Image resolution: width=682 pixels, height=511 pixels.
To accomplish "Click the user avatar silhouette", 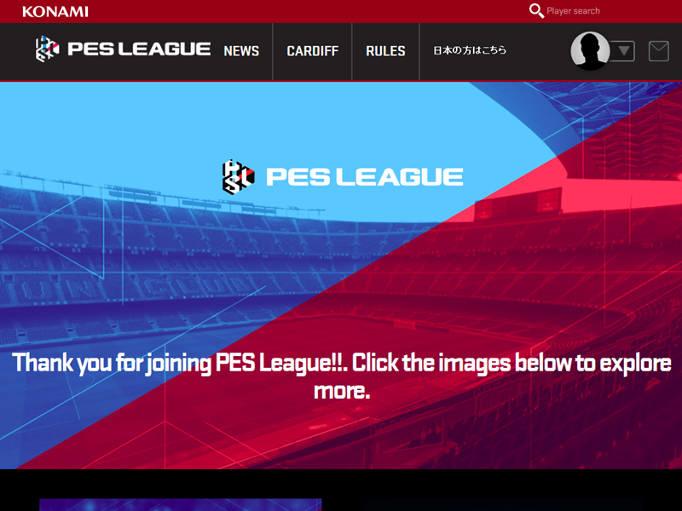I will pos(590,51).
